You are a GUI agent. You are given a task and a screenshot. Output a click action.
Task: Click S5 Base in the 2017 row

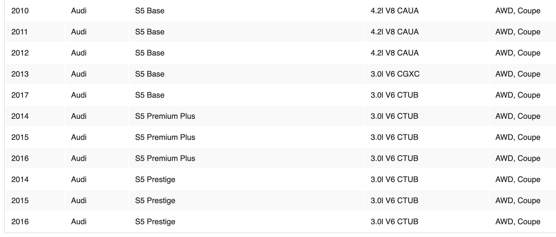[150, 95]
